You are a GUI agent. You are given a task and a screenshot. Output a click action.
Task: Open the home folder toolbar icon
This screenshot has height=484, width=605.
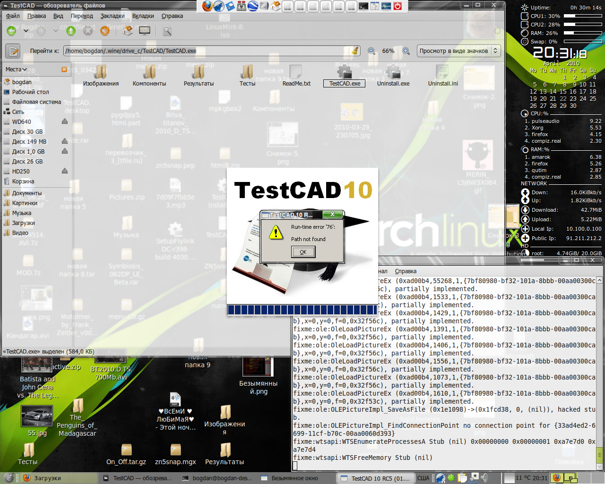coord(128,31)
